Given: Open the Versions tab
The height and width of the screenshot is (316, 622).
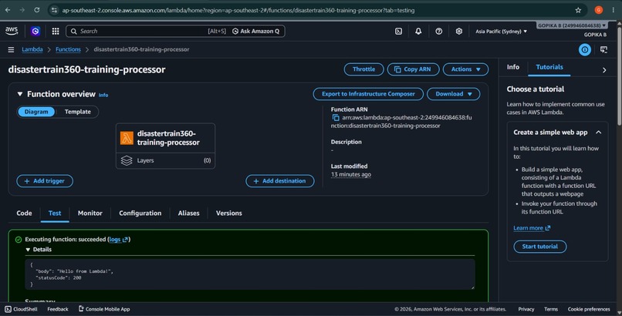Looking at the screenshot, I should click(229, 213).
